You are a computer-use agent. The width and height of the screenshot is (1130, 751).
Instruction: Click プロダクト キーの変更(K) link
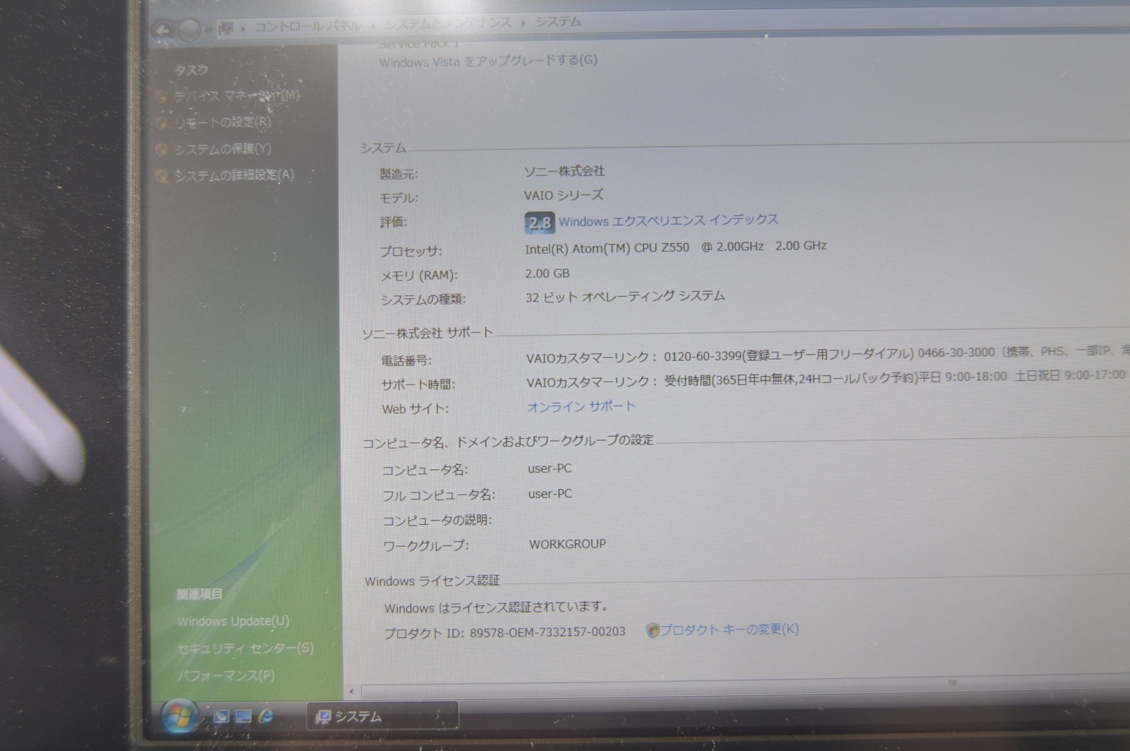pos(730,629)
